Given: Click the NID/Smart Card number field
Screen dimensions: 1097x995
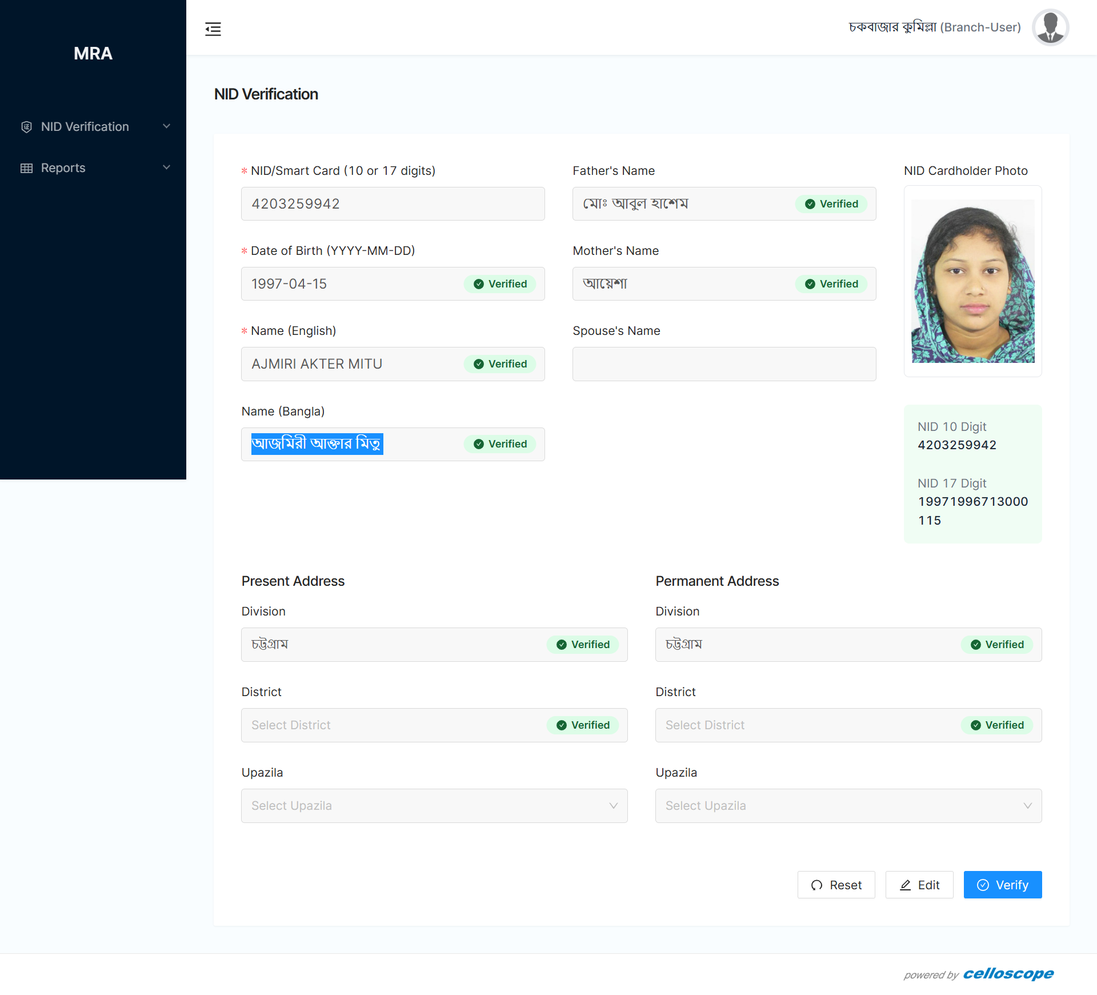Looking at the screenshot, I should pyautogui.click(x=393, y=204).
